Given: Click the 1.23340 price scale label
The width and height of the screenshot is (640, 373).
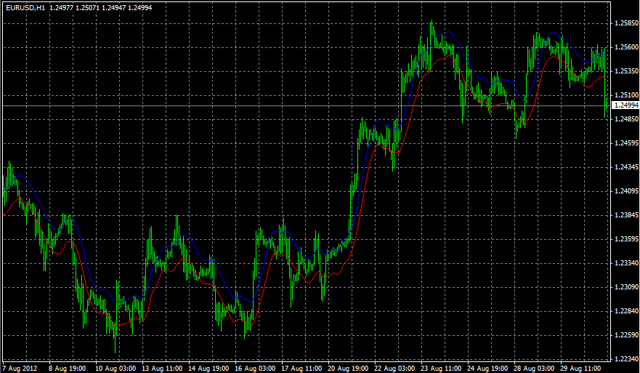Looking at the screenshot, I should (x=626, y=263).
